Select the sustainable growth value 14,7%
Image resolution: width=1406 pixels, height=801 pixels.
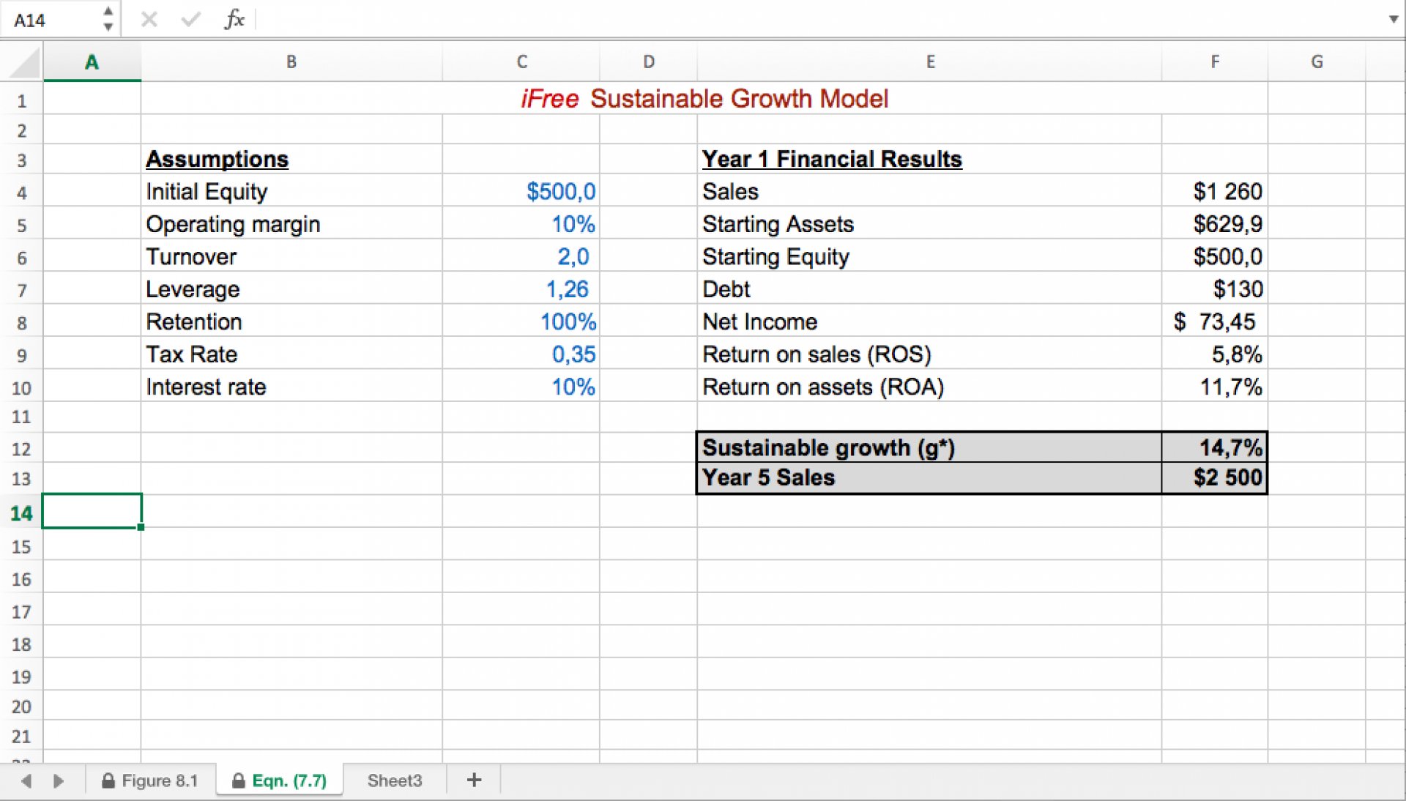pyautogui.click(x=1215, y=447)
